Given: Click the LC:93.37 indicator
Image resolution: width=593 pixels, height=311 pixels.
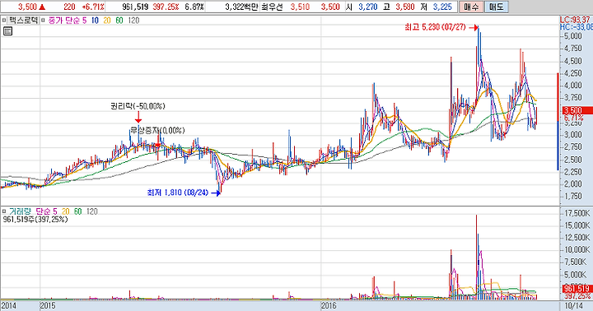Looking at the screenshot, I should pos(575,20).
